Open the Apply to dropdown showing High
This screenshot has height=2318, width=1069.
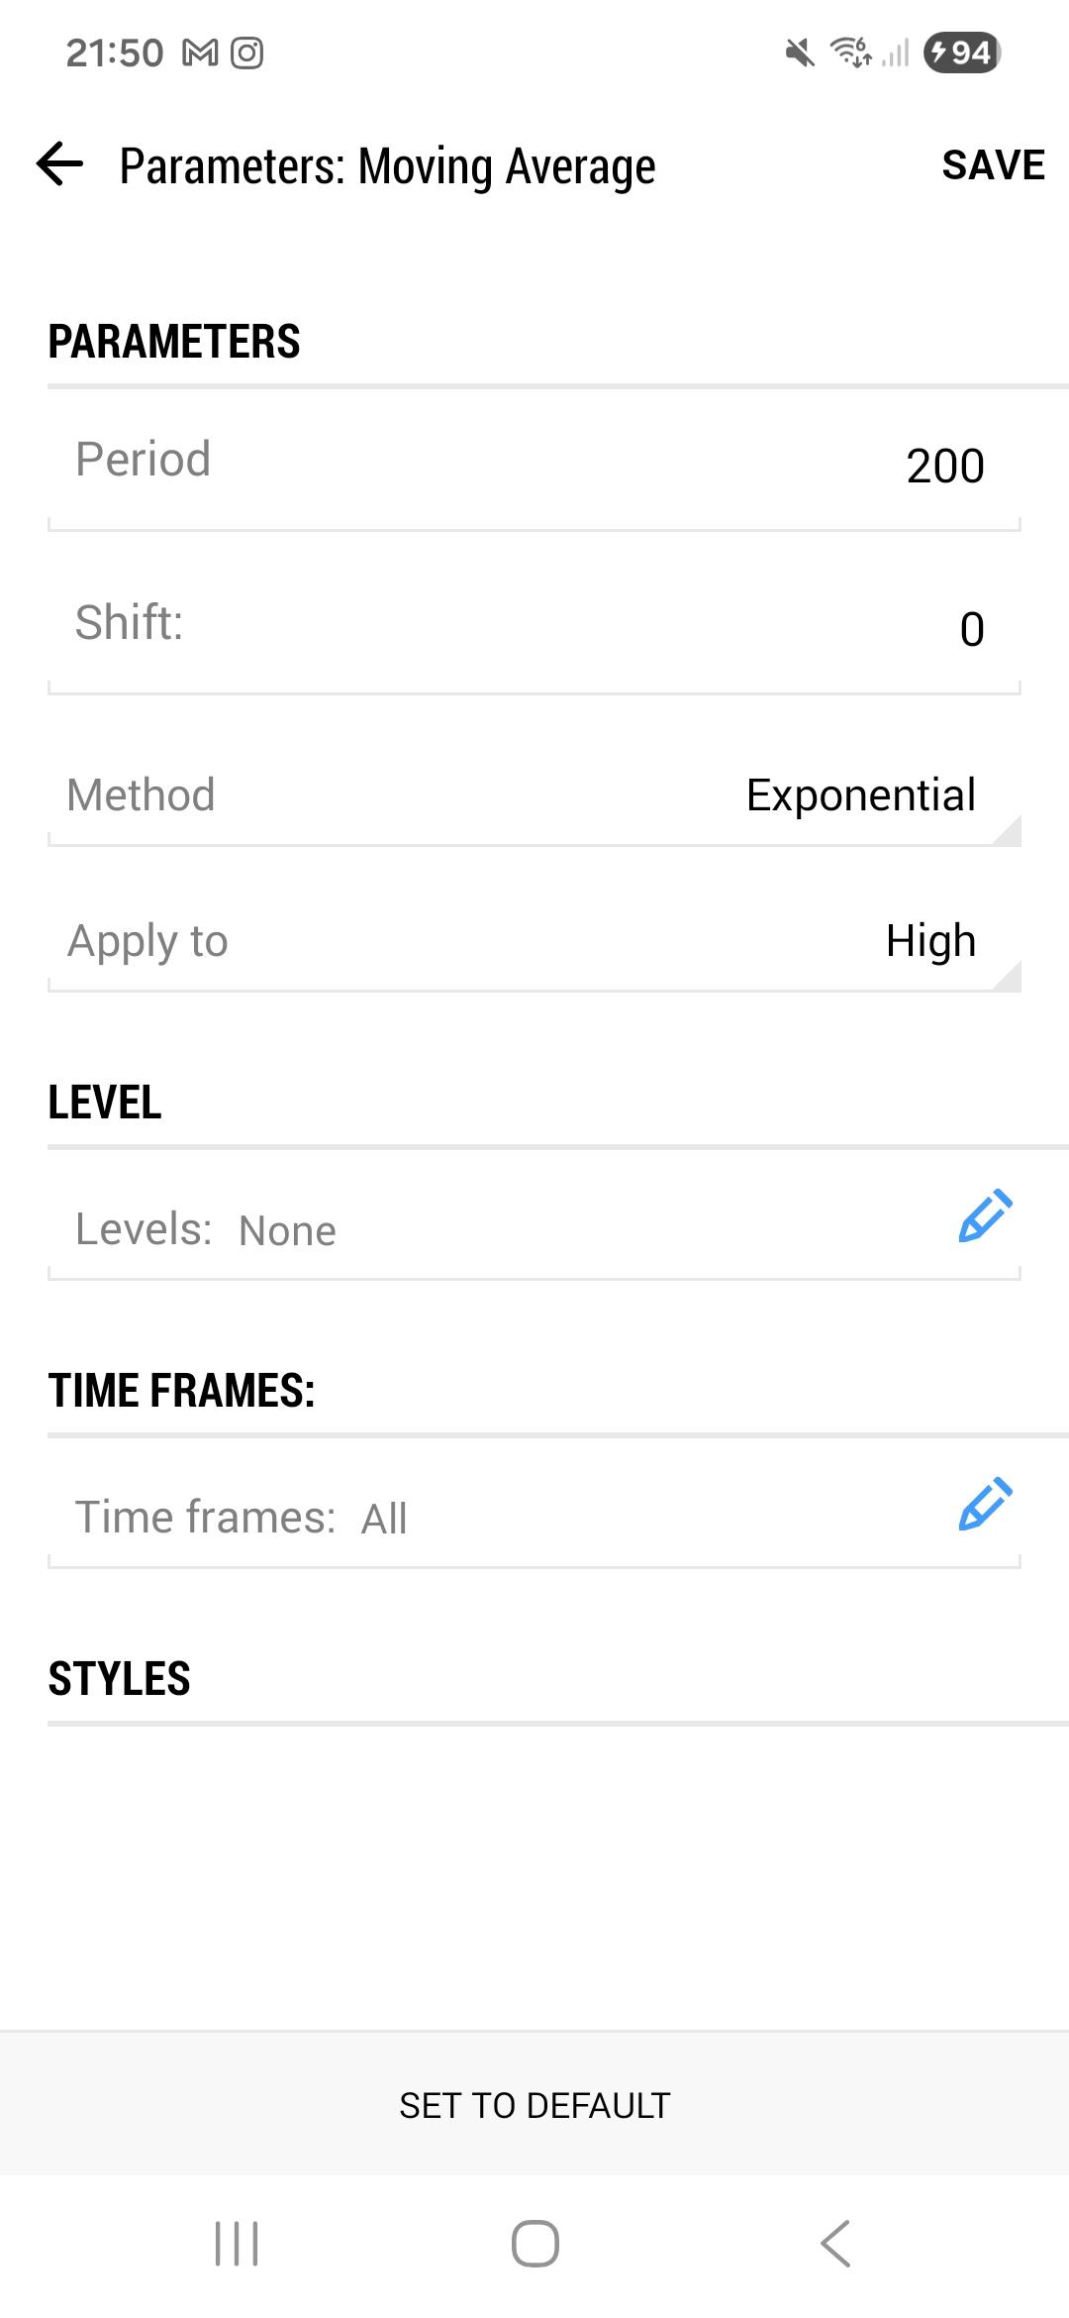(930, 941)
